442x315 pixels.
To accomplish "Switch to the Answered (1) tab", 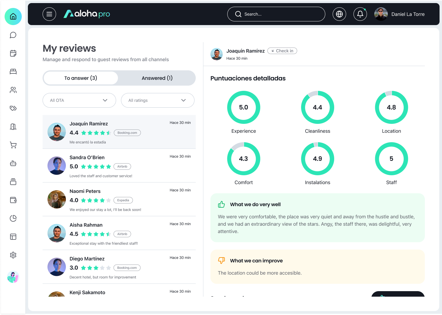I will coord(157,78).
